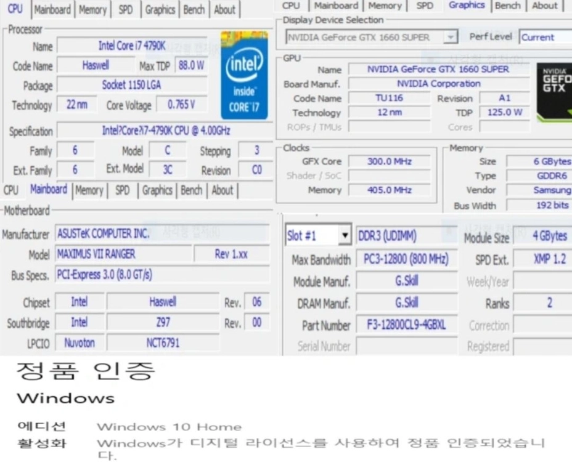Open the Perf Level Current dropdown
572x462 pixels.
545,37
